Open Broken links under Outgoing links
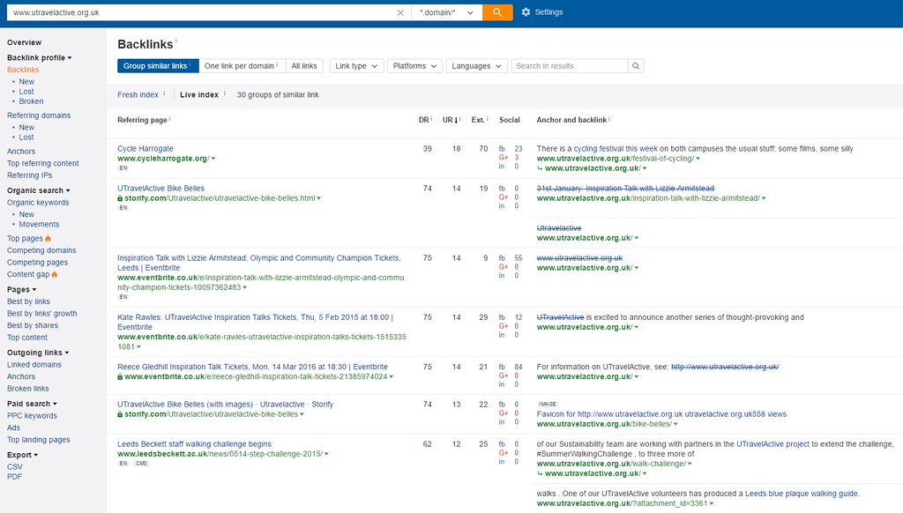 27,389
